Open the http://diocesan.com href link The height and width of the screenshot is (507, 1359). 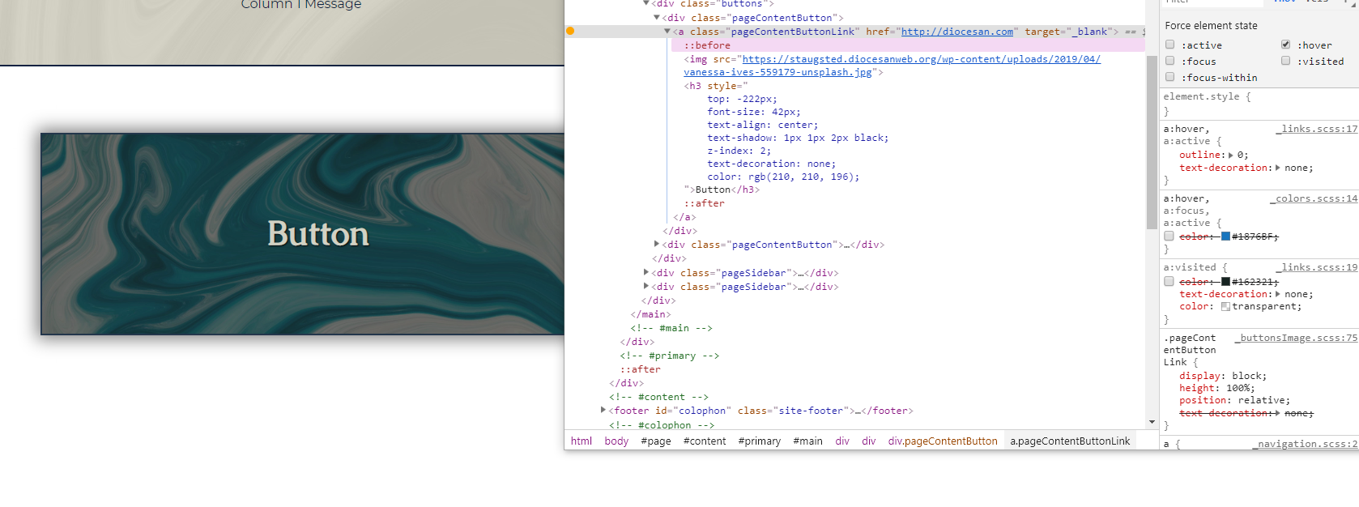point(956,32)
